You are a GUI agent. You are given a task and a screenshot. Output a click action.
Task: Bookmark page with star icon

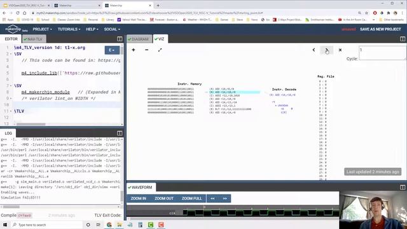(x=366, y=13)
